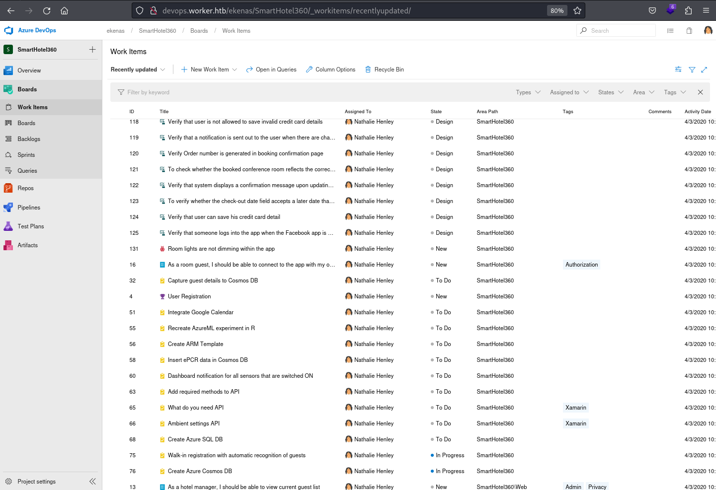Open the Repos hub icon
The width and height of the screenshot is (716, 490).
8,188
